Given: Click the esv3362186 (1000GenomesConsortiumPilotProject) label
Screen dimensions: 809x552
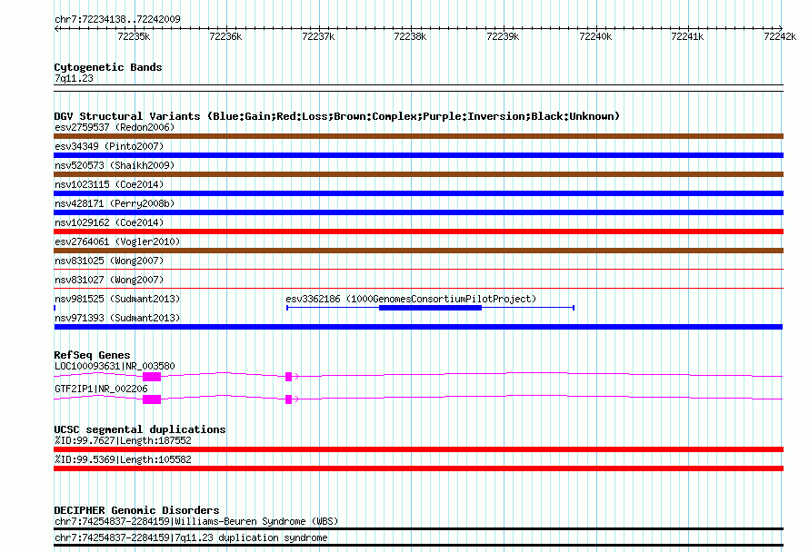Looking at the screenshot, I should (x=411, y=299).
